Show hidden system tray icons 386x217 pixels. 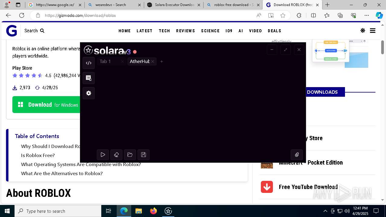[325, 211]
